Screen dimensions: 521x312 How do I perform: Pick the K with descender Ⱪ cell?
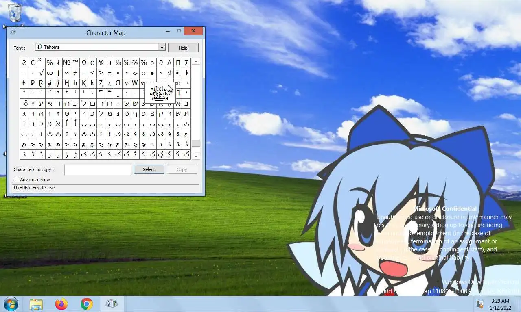click(84, 83)
